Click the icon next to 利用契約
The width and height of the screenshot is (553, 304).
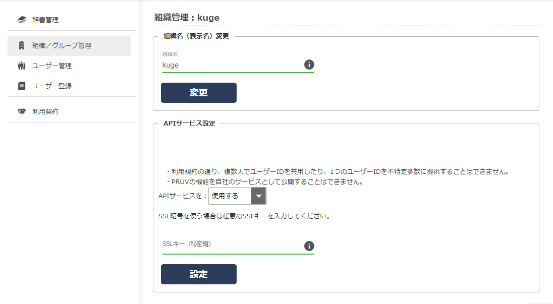[x=20, y=111]
